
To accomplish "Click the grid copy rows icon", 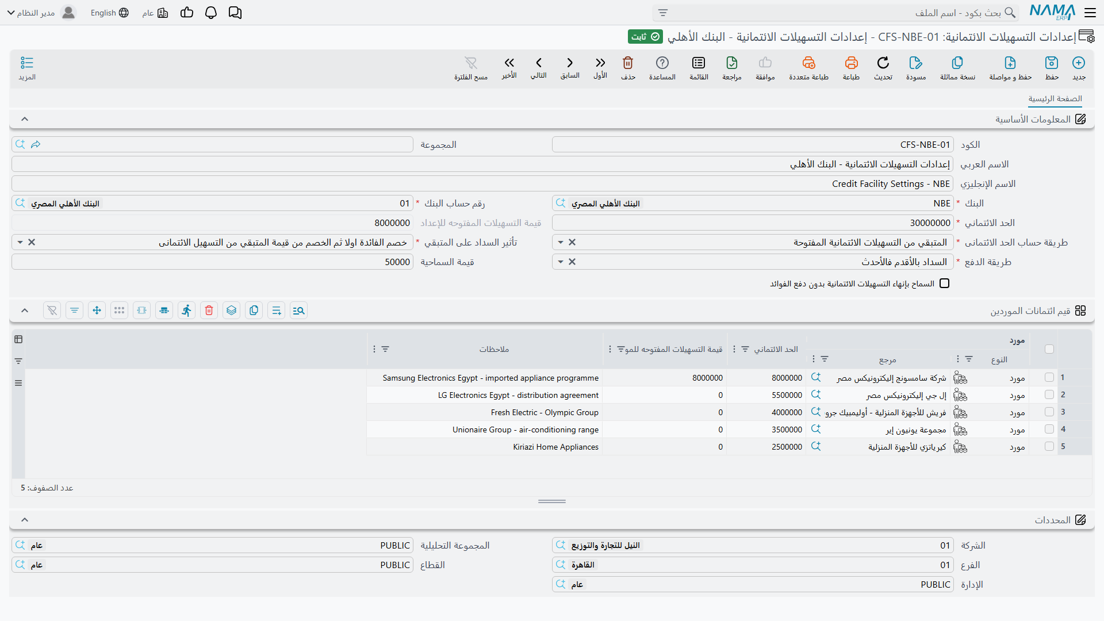I will [x=254, y=310].
